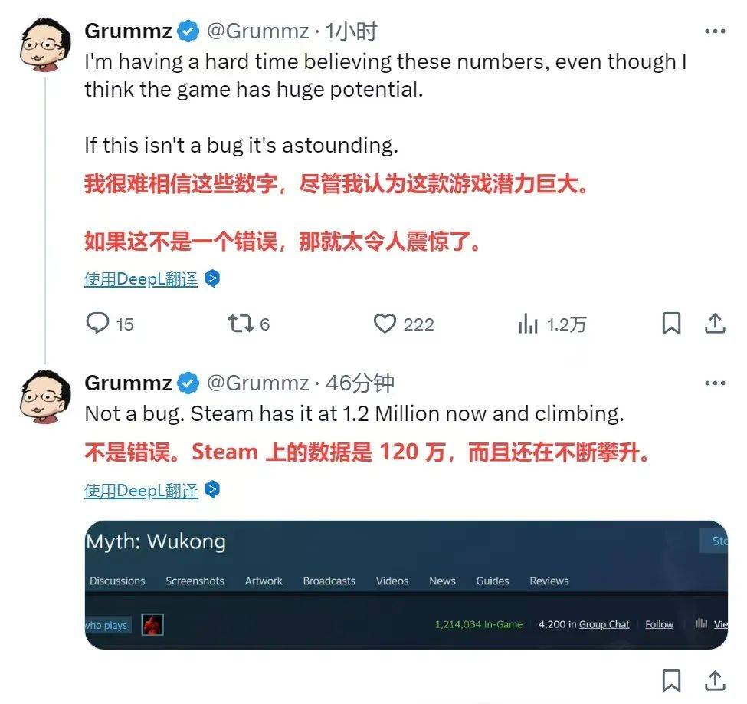
Task: Bookmark the second tweet about Steam numbers
Action: click(x=672, y=680)
